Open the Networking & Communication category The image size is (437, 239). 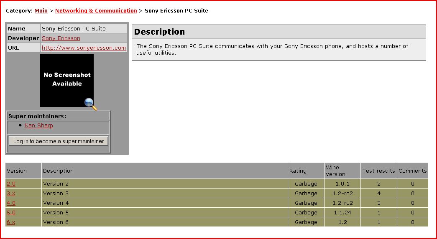coord(96,10)
